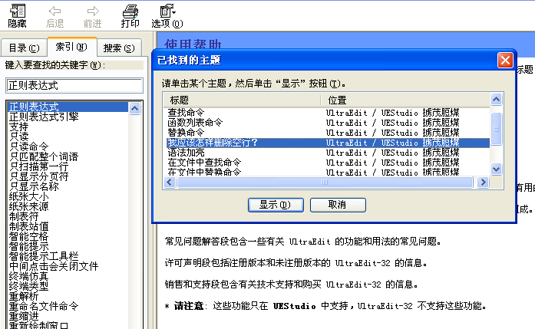Image resolution: width=535 pixels, height=329 pixels.
Task: Select the topic 在文件中替换命令
Action: pyautogui.click(x=204, y=172)
